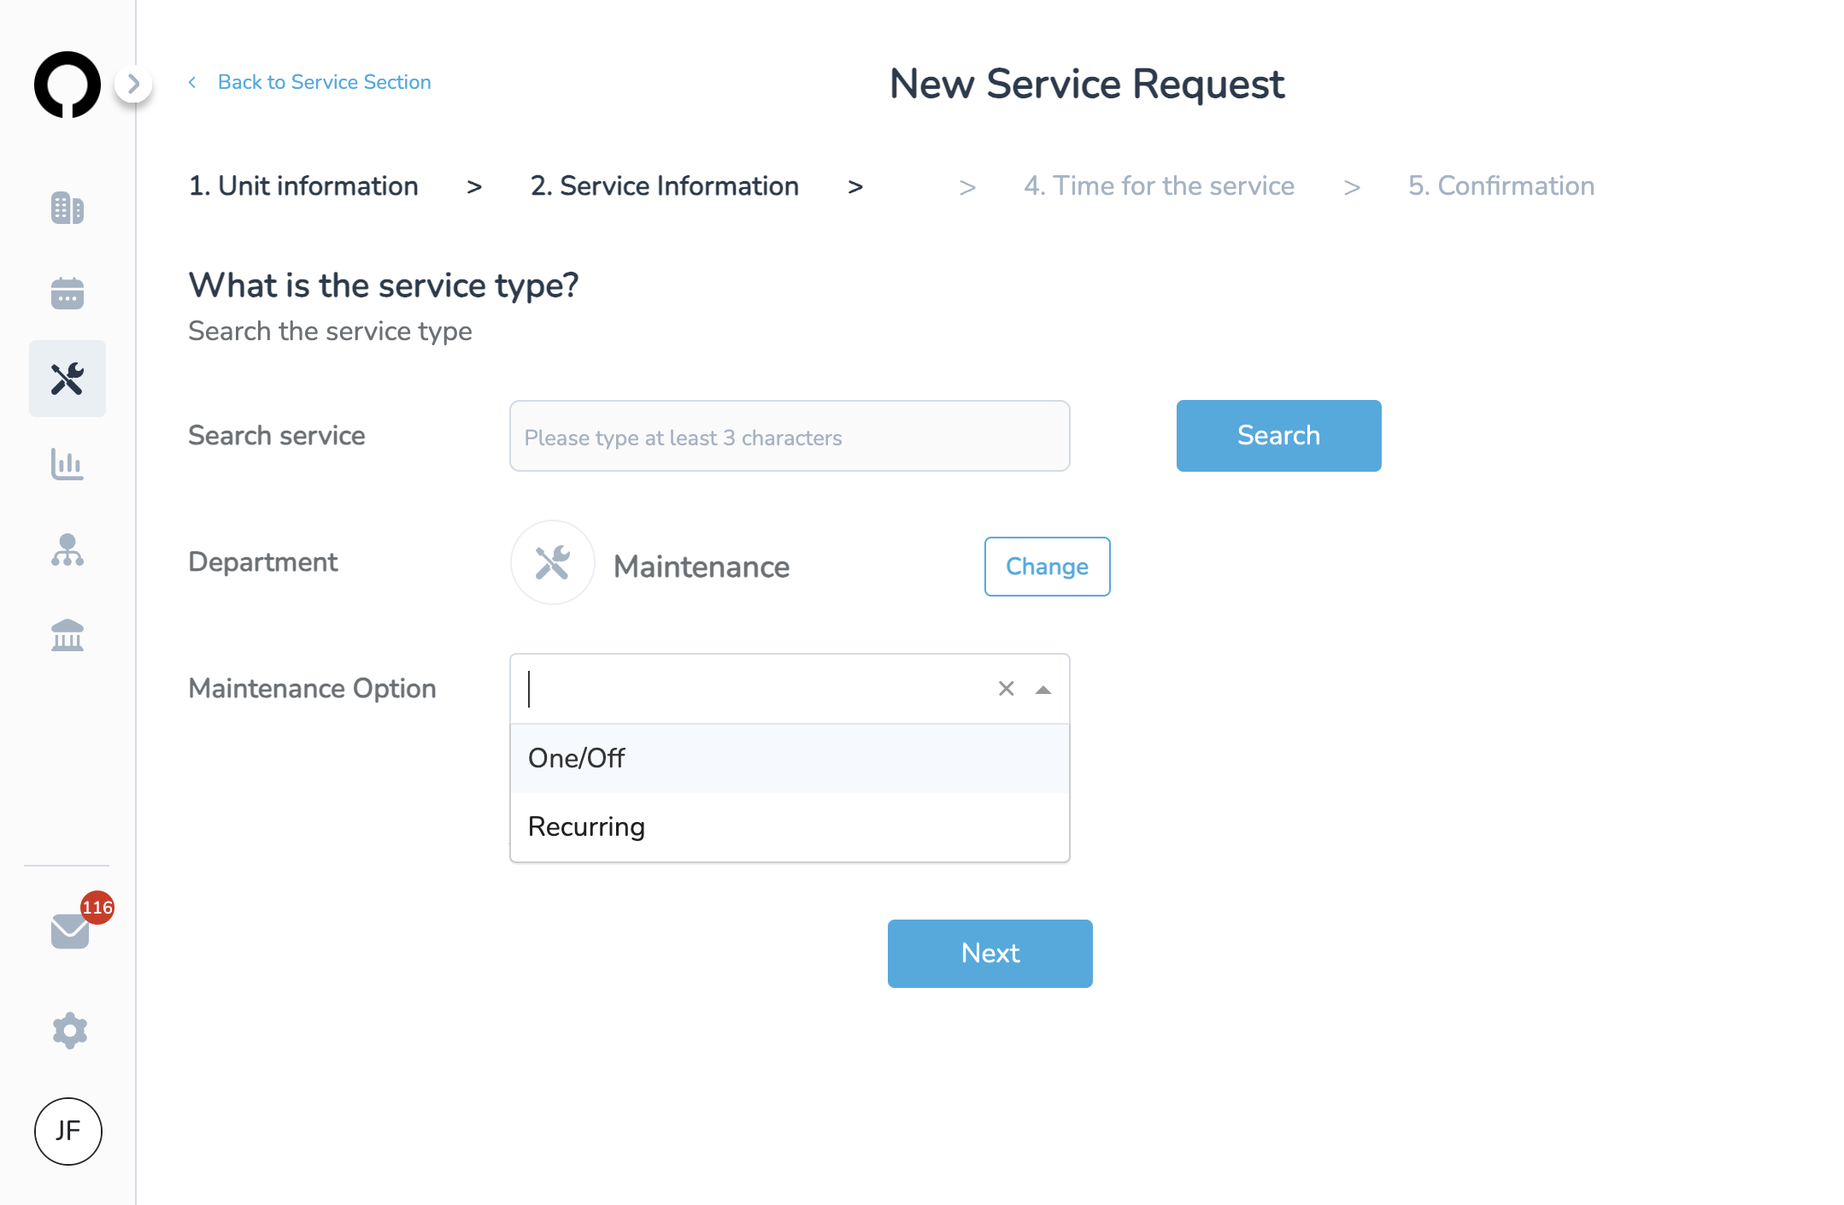The image size is (1844, 1205).
Task: Go to step 1. Unit information
Action: [x=303, y=185]
